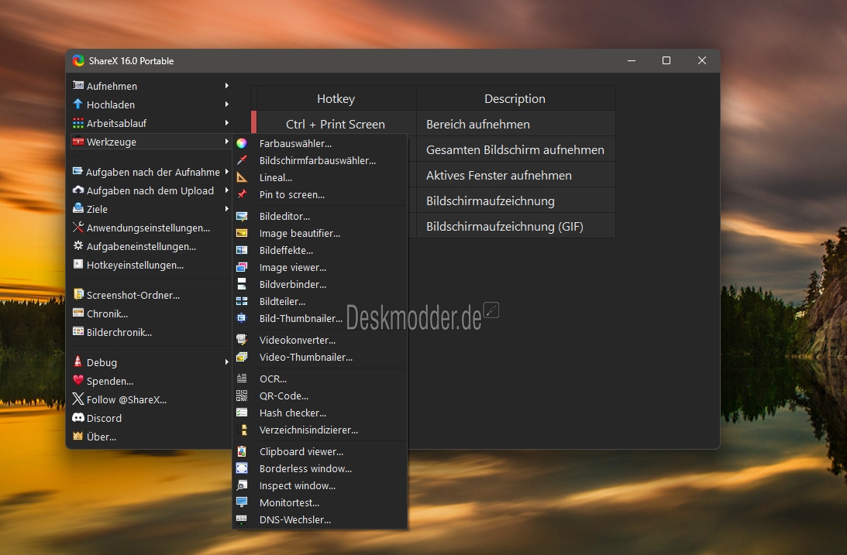Screen dimensions: 847x555
Task: Select the Bereich aufnehmen row
Action: click(516, 124)
